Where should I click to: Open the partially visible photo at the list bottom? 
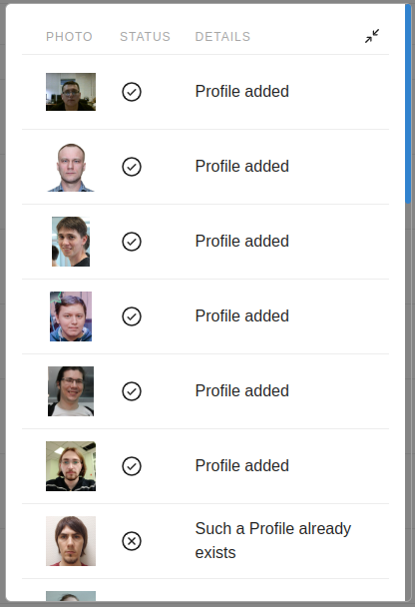point(71,596)
